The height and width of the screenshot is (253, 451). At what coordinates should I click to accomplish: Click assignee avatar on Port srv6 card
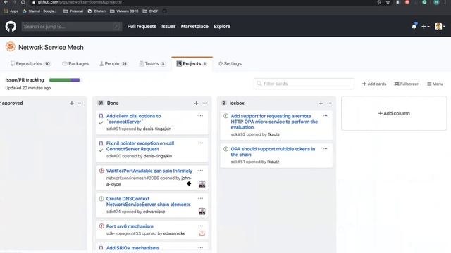(202, 233)
